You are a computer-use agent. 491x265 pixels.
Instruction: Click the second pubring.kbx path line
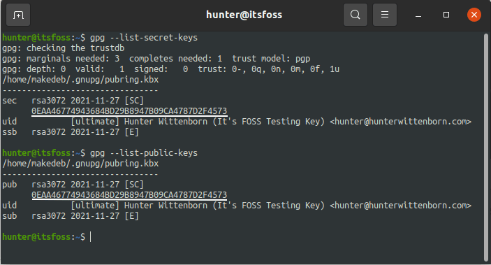click(x=80, y=164)
